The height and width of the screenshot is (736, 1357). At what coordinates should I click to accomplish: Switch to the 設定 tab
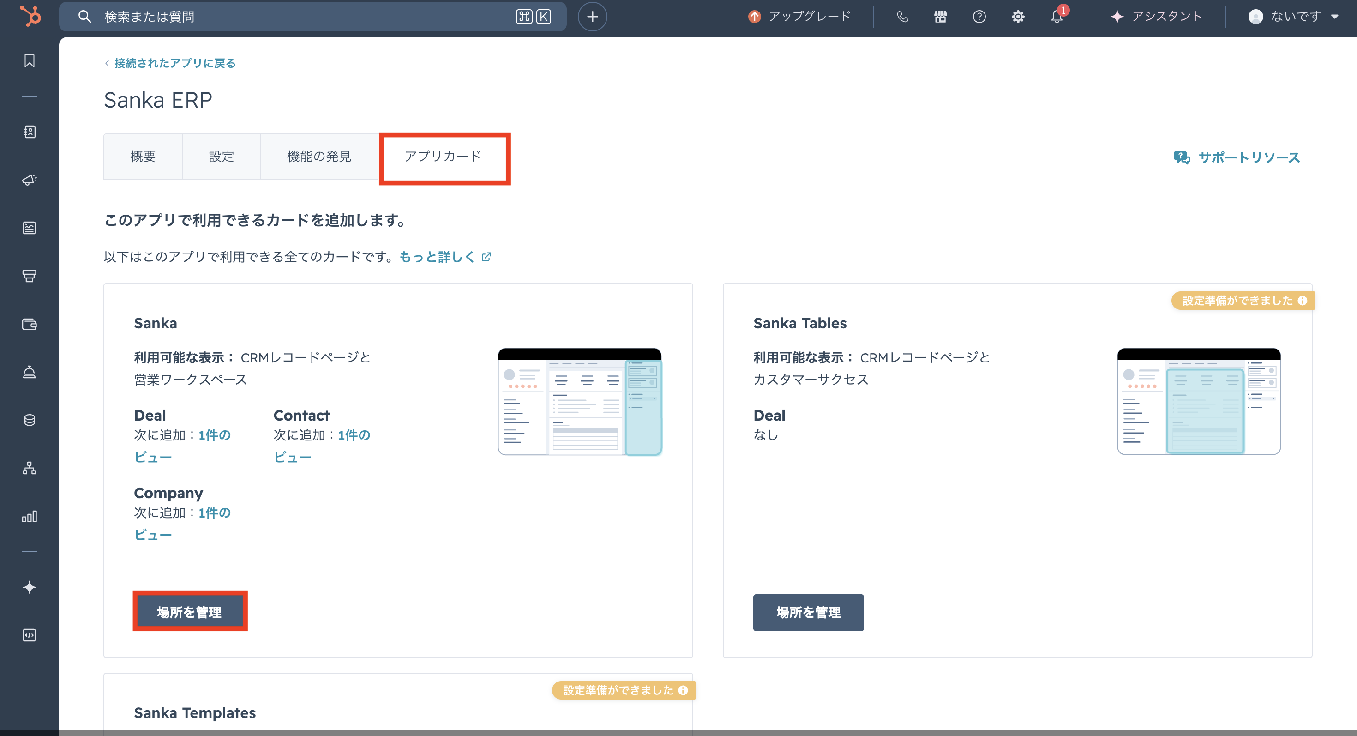pos(221,157)
